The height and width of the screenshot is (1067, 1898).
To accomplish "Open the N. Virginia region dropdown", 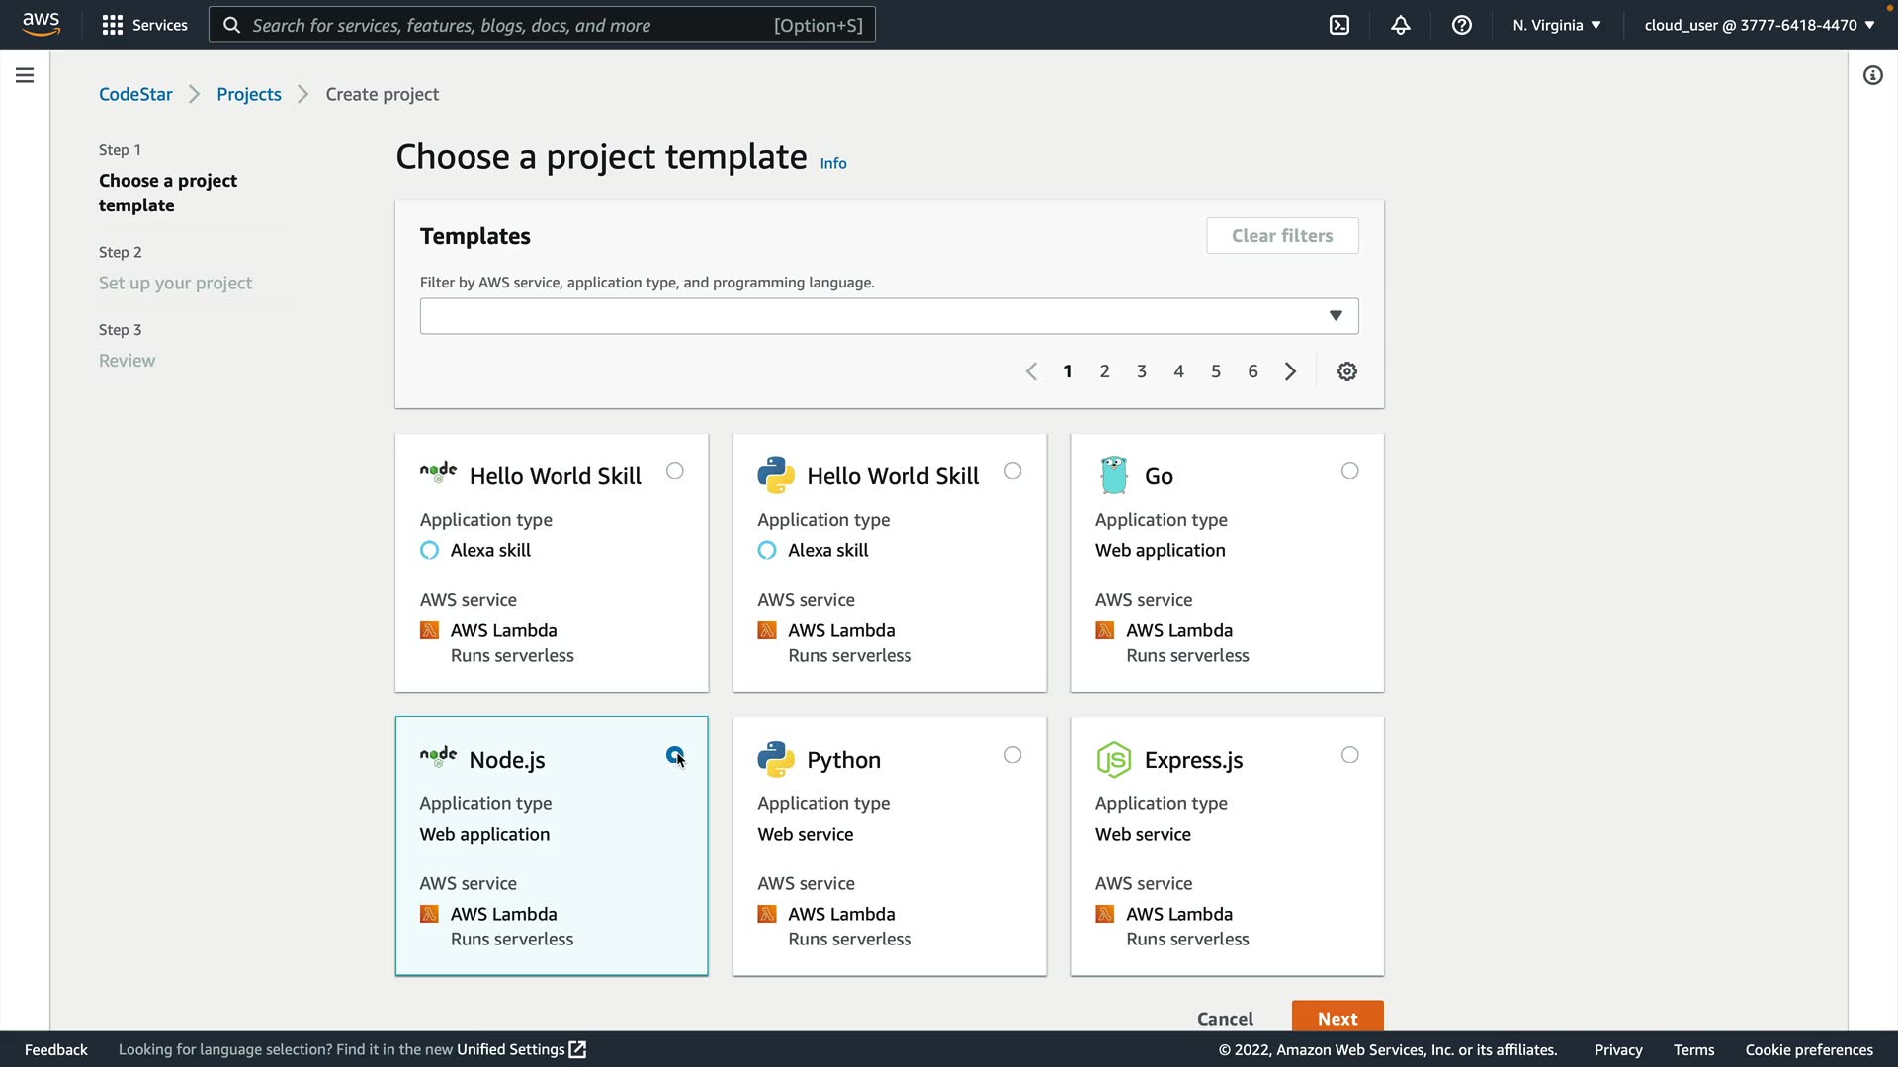I will pyautogui.click(x=1557, y=25).
